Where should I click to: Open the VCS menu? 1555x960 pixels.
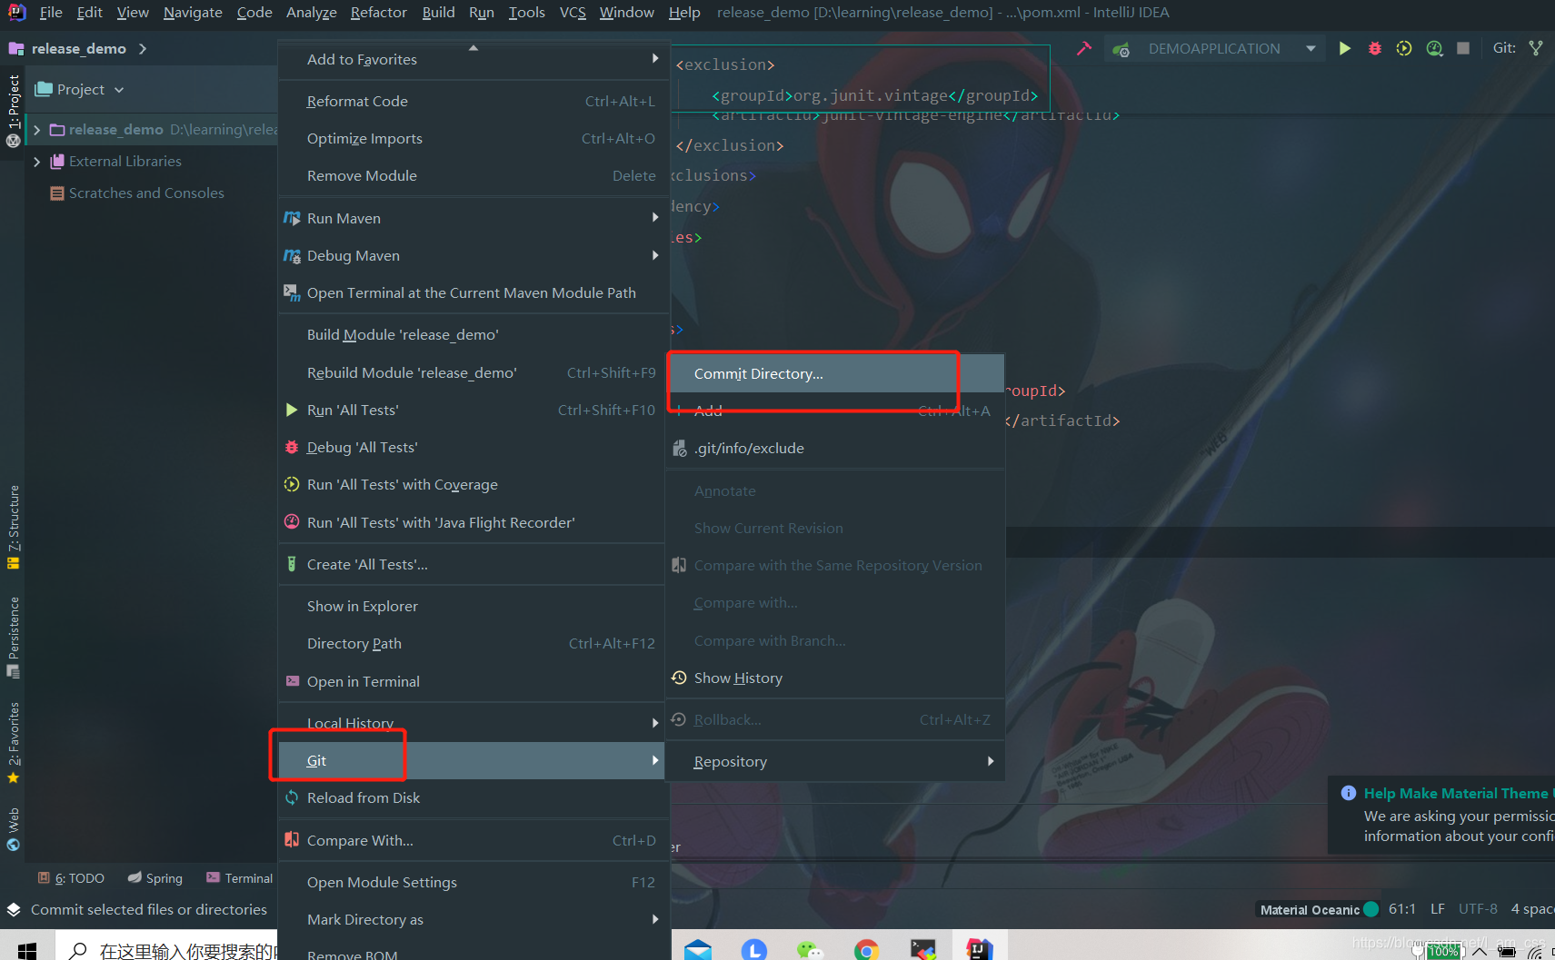tap(573, 13)
